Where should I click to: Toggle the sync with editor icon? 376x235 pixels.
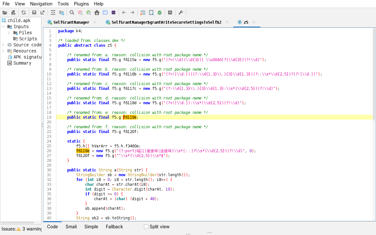[x=53, y=12]
